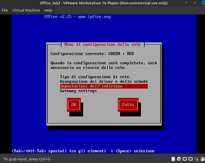205x163 pixels.
Task: Click 'Menu di configurazione della rete' title
Action: pos(102,45)
